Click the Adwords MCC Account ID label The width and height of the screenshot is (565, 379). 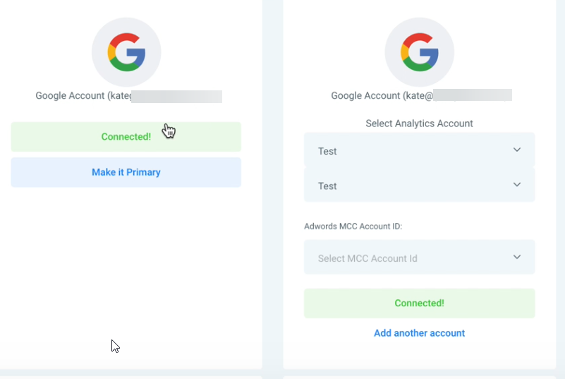(x=353, y=226)
